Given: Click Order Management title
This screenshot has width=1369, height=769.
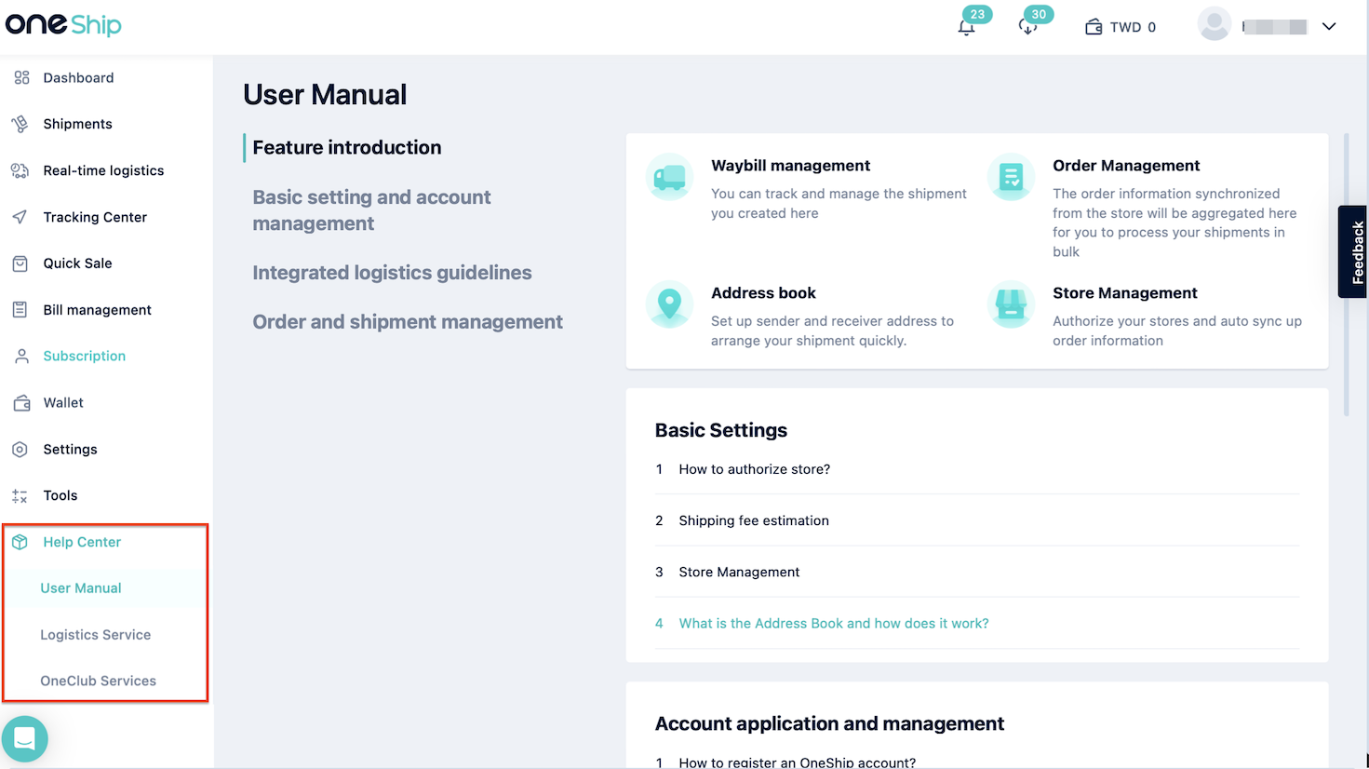Looking at the screenshot, I should 1126,166.
